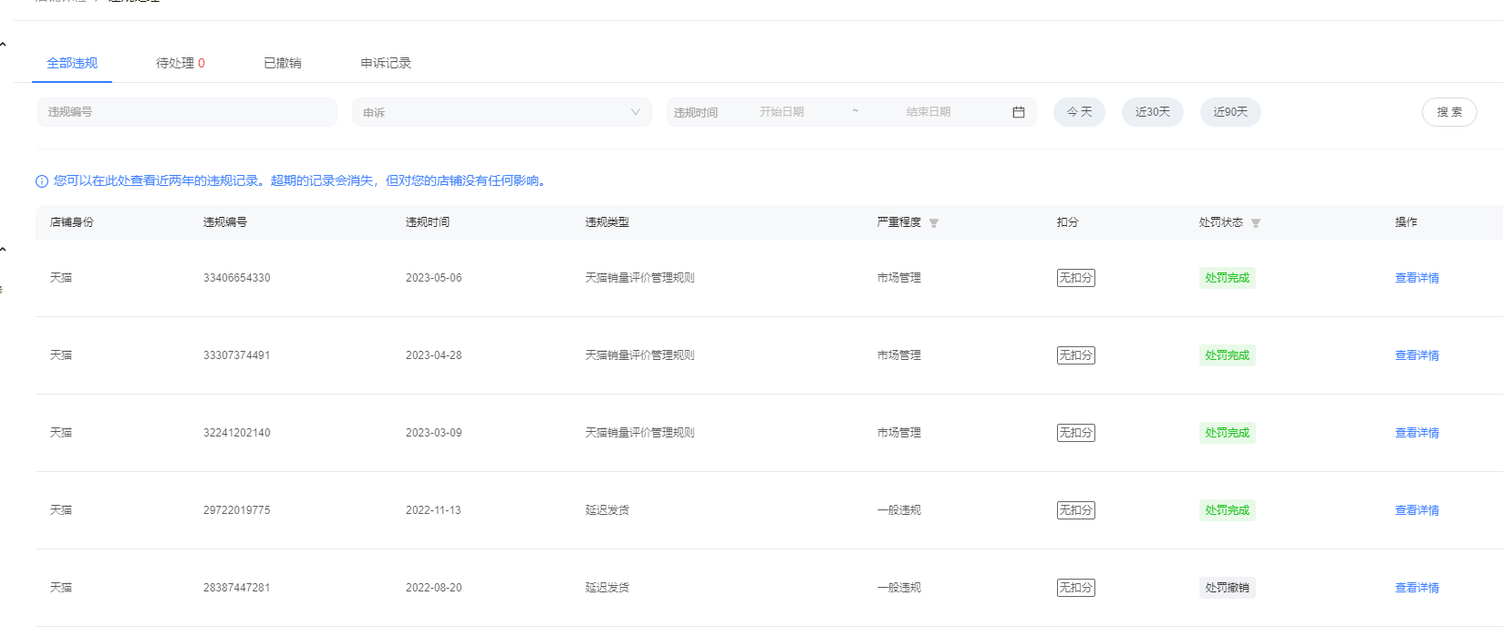Open 查看详情 for record 33307374491

pyautogui.click(x=1417, y=355)
